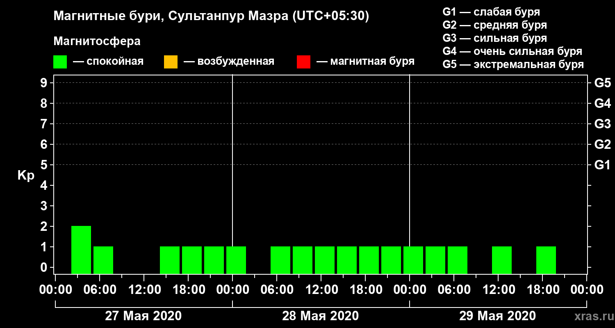Click 'G1 — слабая буря' legend line
This screenshot has width=615, height=328.
coord(491,12)
